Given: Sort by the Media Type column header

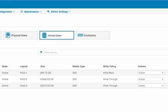Looking at the screenshot, I should tap(79, 66).
